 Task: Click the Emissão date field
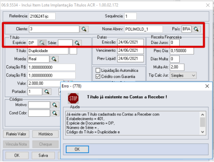click(x=130, y=42)
